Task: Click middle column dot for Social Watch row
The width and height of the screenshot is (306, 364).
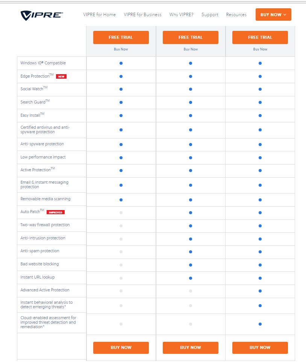Action: 191,89
